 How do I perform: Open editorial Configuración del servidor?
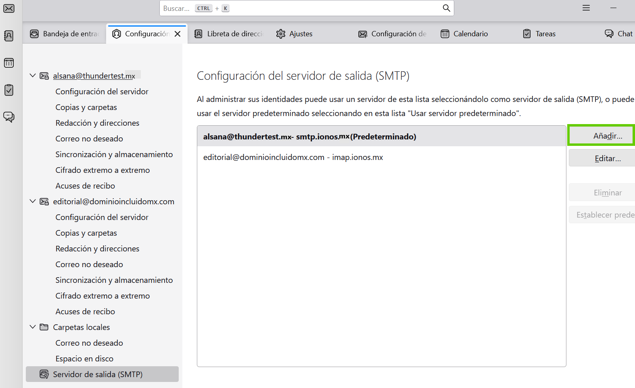pyautogui.click(x=102, y=217)
